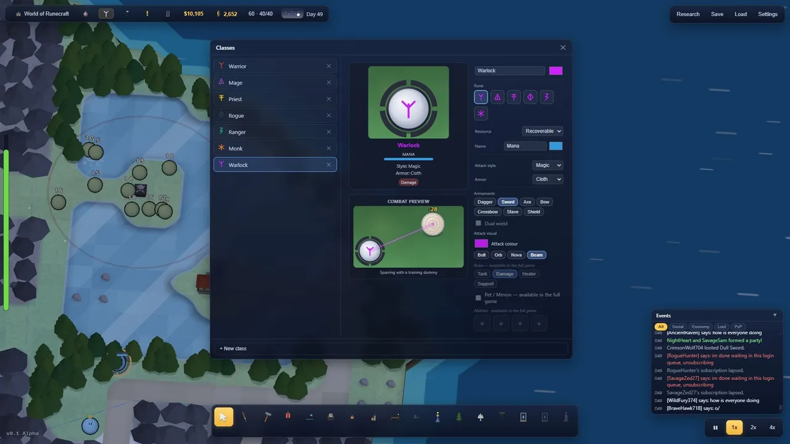
Task: Filter events by the Economy tab
Action: (x=701, y=327)
